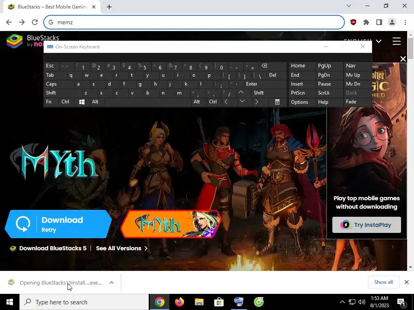Expand the Chrome tab search chevron
This screenshot has height=310, width=414.
coord(349,6)
